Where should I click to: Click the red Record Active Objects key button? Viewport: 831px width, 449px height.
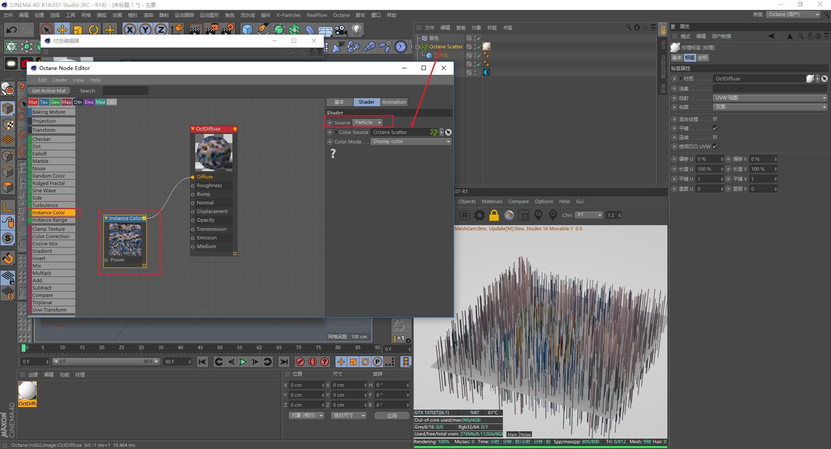click(300, 362)
